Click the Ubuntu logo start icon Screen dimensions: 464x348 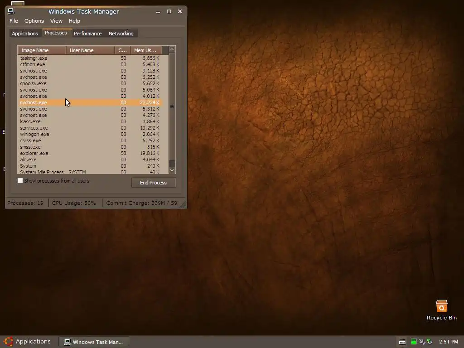coord(8,342)
